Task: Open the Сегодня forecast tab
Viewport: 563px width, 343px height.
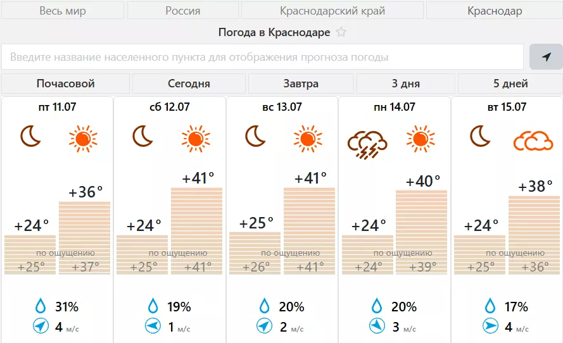Action: tap(189, 84)
